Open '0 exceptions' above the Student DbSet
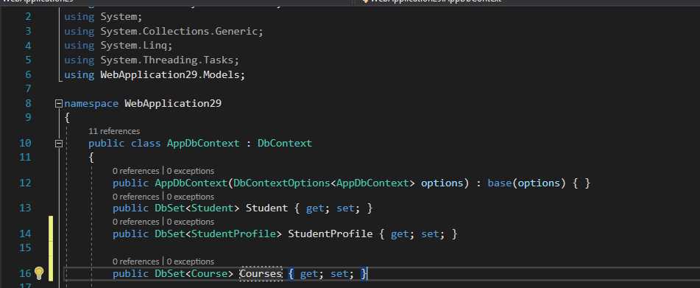700x288 pixels. (191, 197)
